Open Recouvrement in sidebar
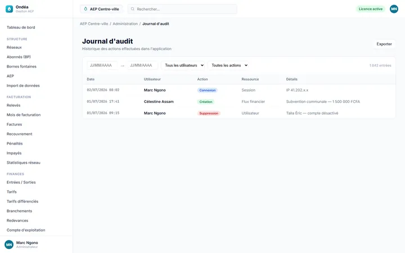This screenshot has width=405, height=253. pyautogui.click(x=19, y=134)
